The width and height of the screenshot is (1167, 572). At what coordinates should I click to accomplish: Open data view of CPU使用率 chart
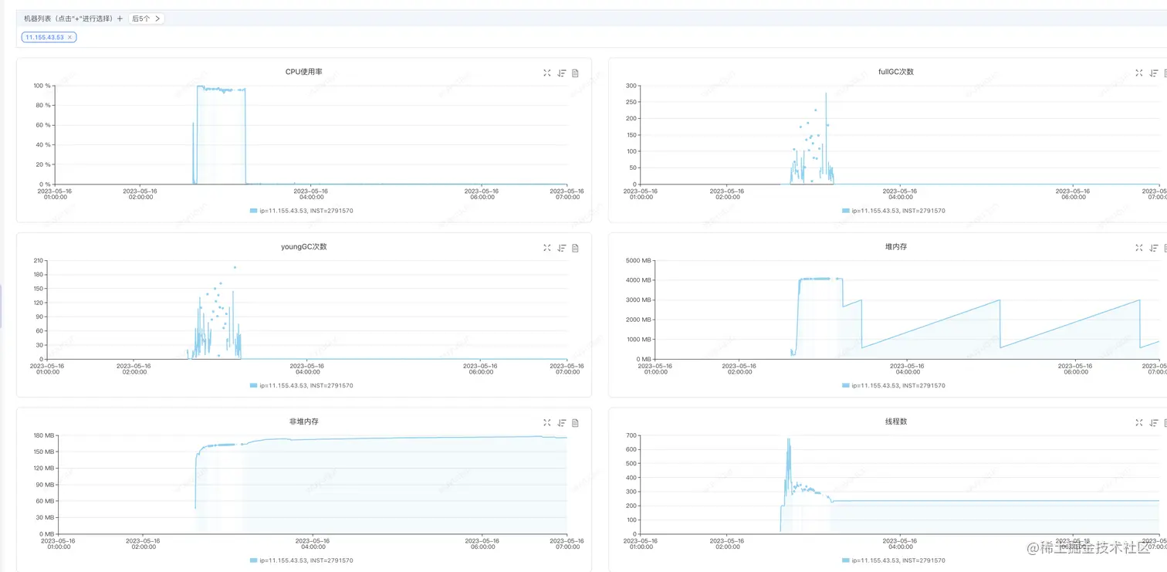[x=575, y=73]
